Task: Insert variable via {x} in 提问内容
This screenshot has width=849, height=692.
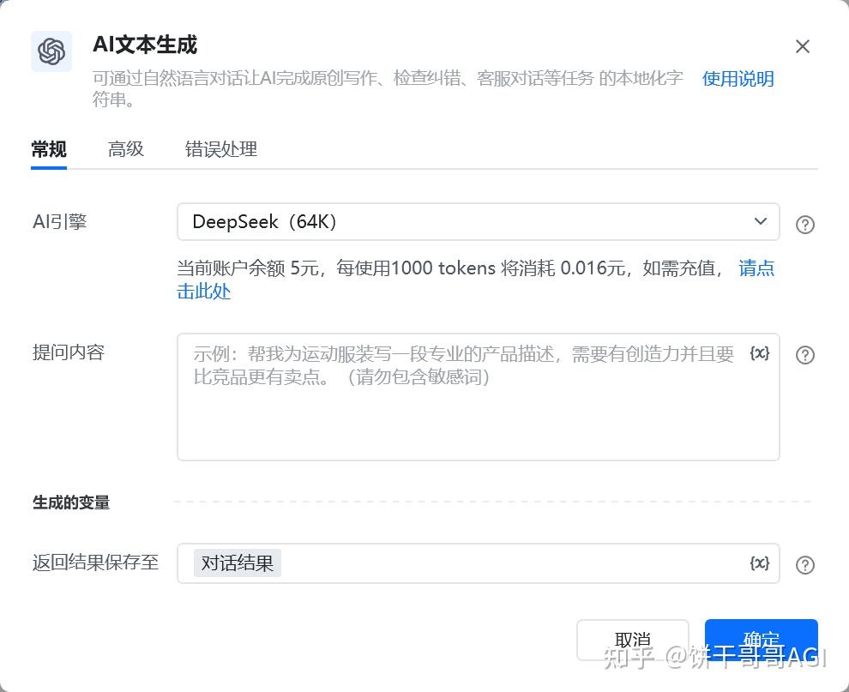Action: click(x=760, y=353)
